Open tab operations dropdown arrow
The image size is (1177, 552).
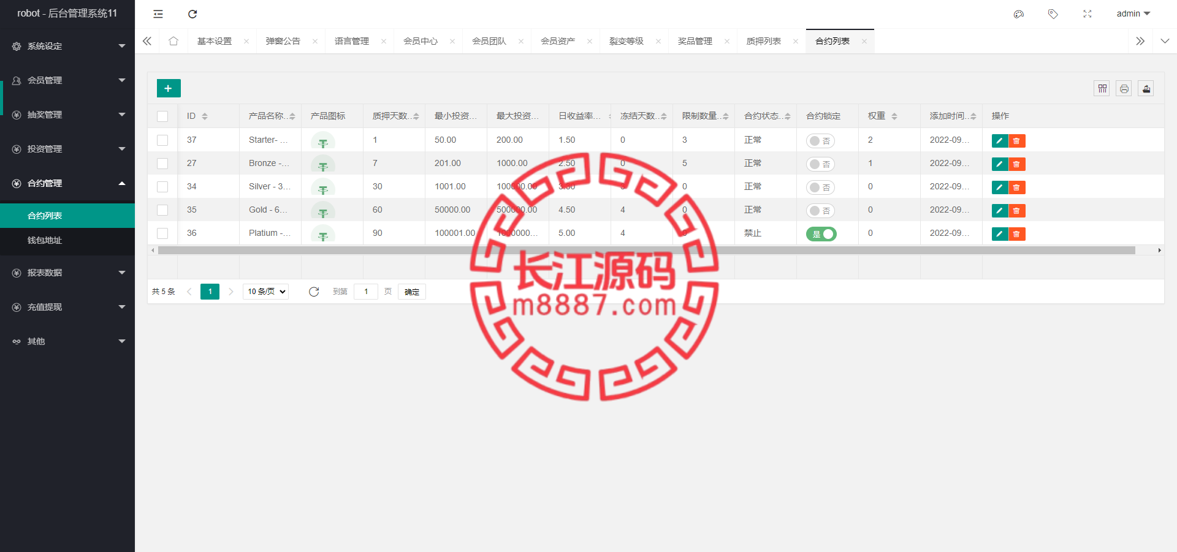pos(1165,41)
